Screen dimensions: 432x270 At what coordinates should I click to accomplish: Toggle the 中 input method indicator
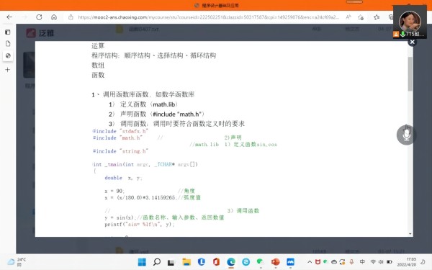(x=362, y=262)
